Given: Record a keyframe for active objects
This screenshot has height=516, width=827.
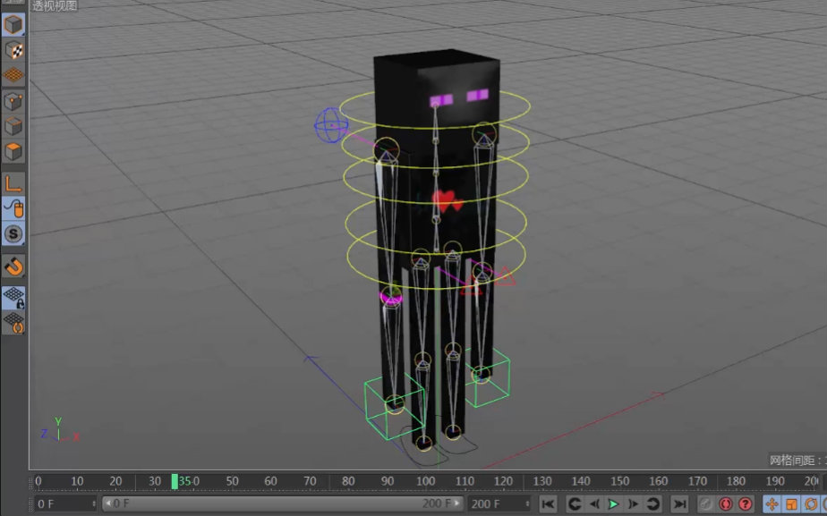Looking at the screenshot, I should pos(704,504).
